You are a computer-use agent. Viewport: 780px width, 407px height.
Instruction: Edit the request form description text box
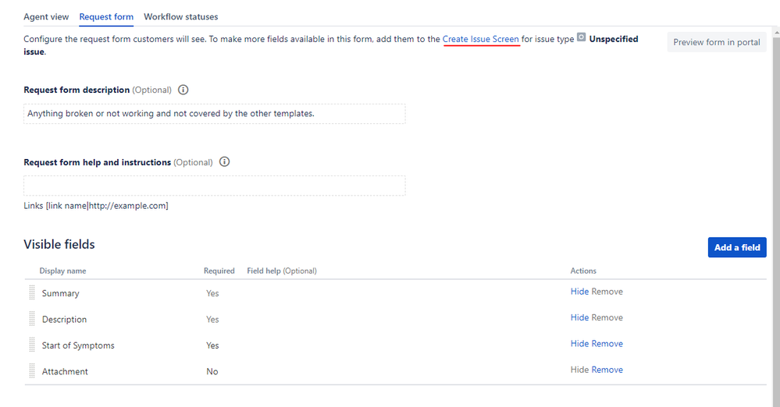coord(215,114)
